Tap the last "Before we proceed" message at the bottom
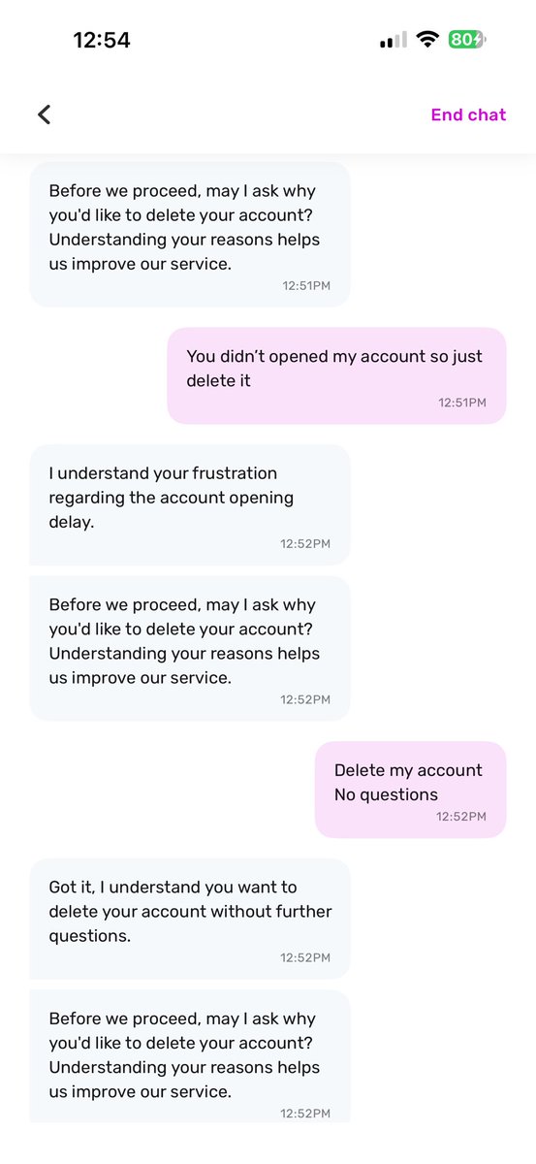Screen dimensions: 536x1164 pyautogui.click(x=190, y=1055)
